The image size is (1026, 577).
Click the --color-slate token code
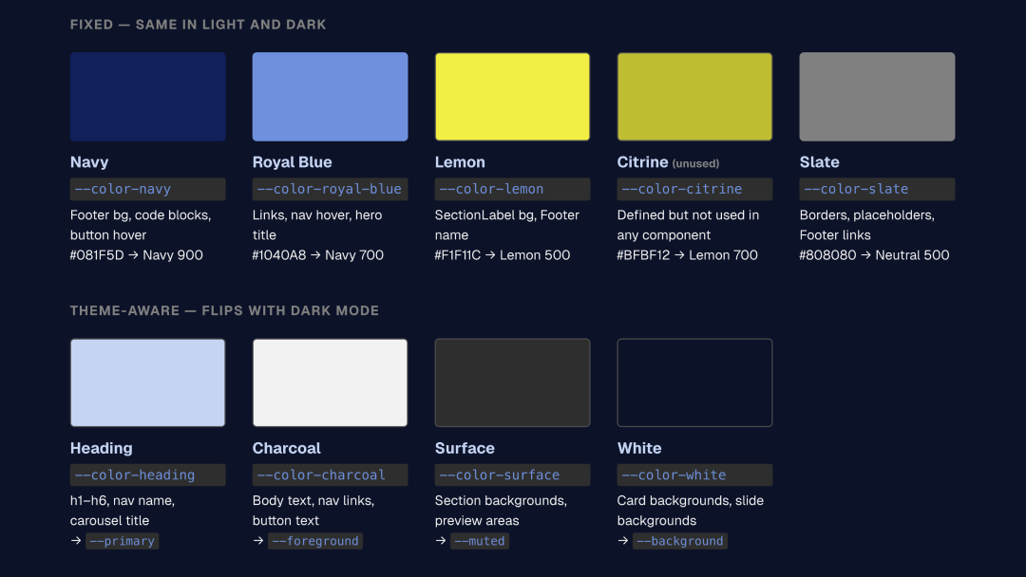coord(877,189)
